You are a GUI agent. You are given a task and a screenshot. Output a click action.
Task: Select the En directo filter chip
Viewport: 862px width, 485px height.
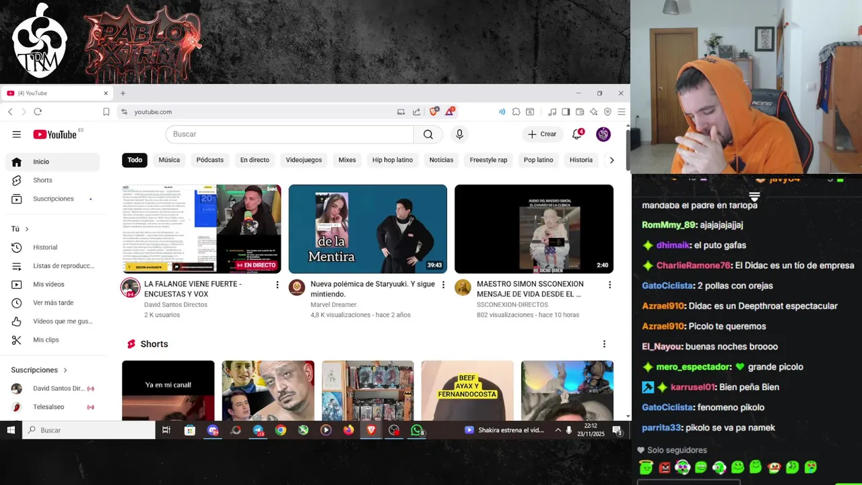[255, 160]
